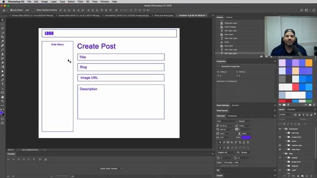Open the Create Video Timeline dropdown arrow
Screen dimensions: 317x178
pos(122,169)
